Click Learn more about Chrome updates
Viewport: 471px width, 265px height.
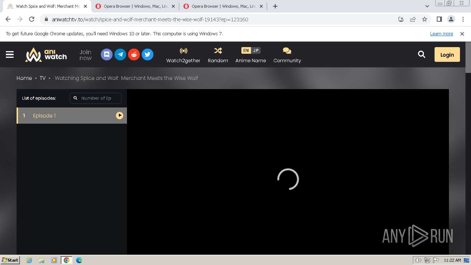(x=442, y=33)
